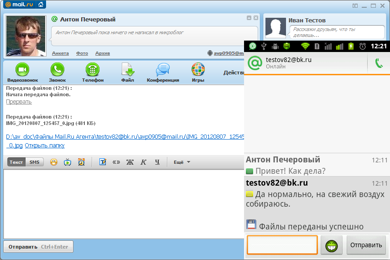Screen dimensions: 390x260
Task: Collapse the contact info panel arrow
Action: point(249,18)
